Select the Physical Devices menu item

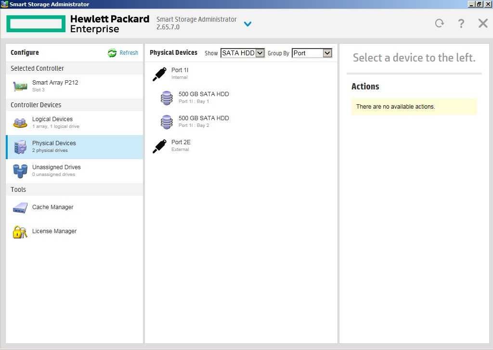(x=75, y=147)
